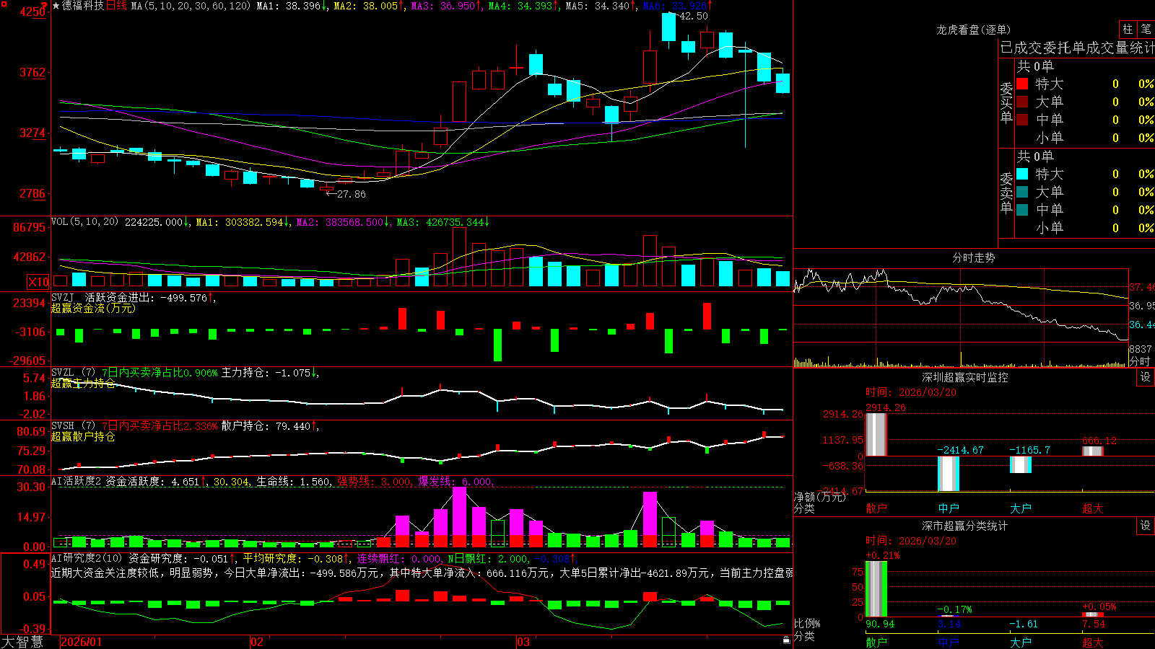This screenshot has width=1155, height=649.
Task: Click the 03 month marker on the date axis
Action: pos(523,642)
